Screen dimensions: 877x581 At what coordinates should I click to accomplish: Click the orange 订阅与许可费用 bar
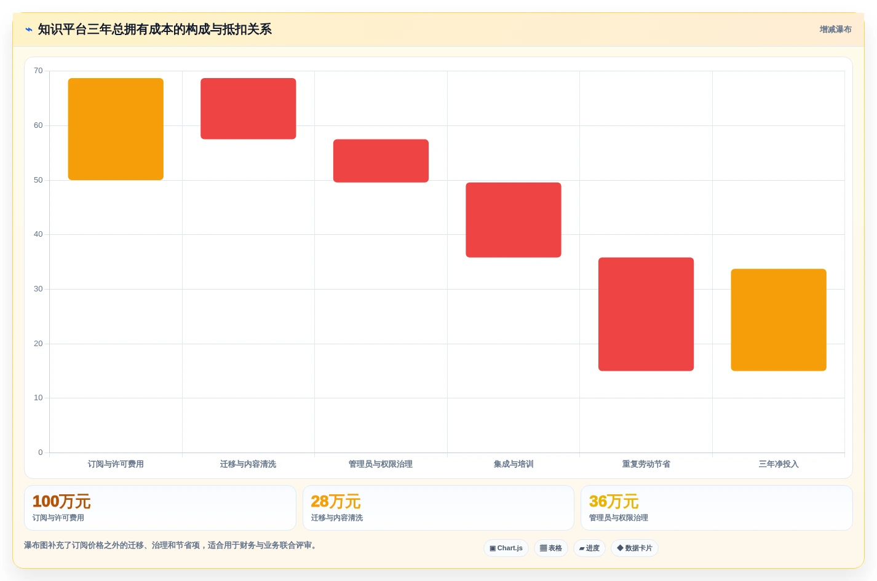[x=116, y=129]
